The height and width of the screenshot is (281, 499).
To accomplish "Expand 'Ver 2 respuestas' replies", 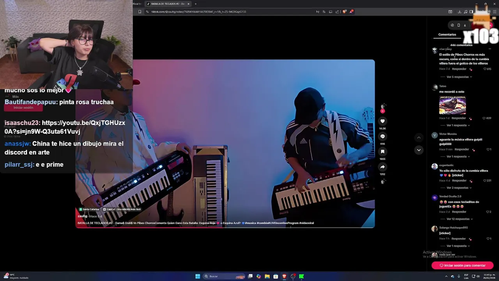I will click(x=459, y=188).
